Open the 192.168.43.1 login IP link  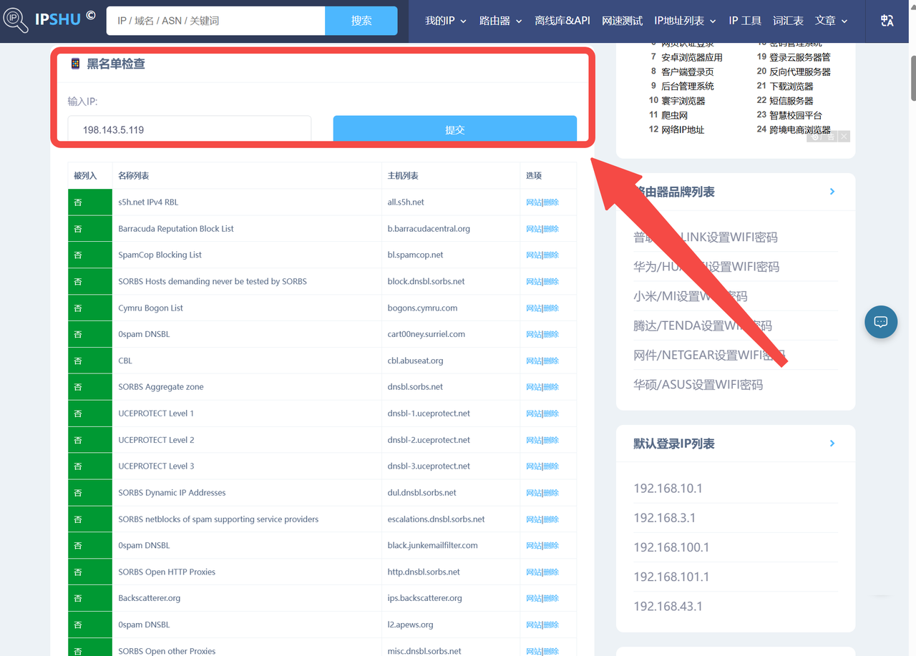(x=668, y=606)
